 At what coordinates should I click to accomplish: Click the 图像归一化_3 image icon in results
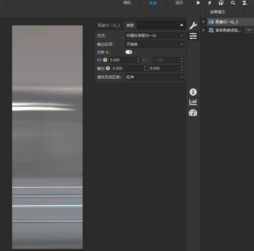211,22
